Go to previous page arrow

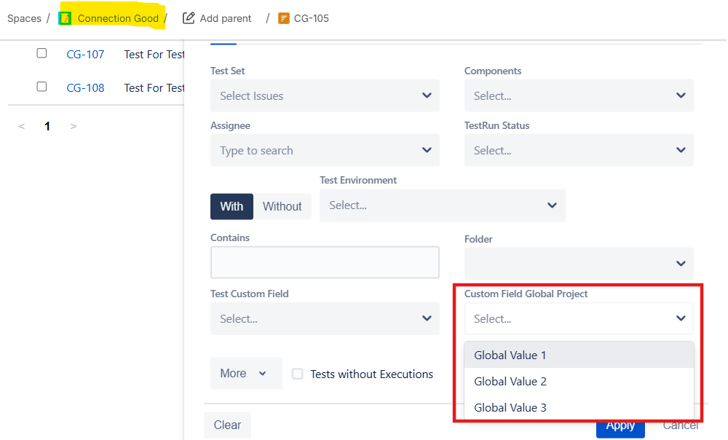point(22,127)
